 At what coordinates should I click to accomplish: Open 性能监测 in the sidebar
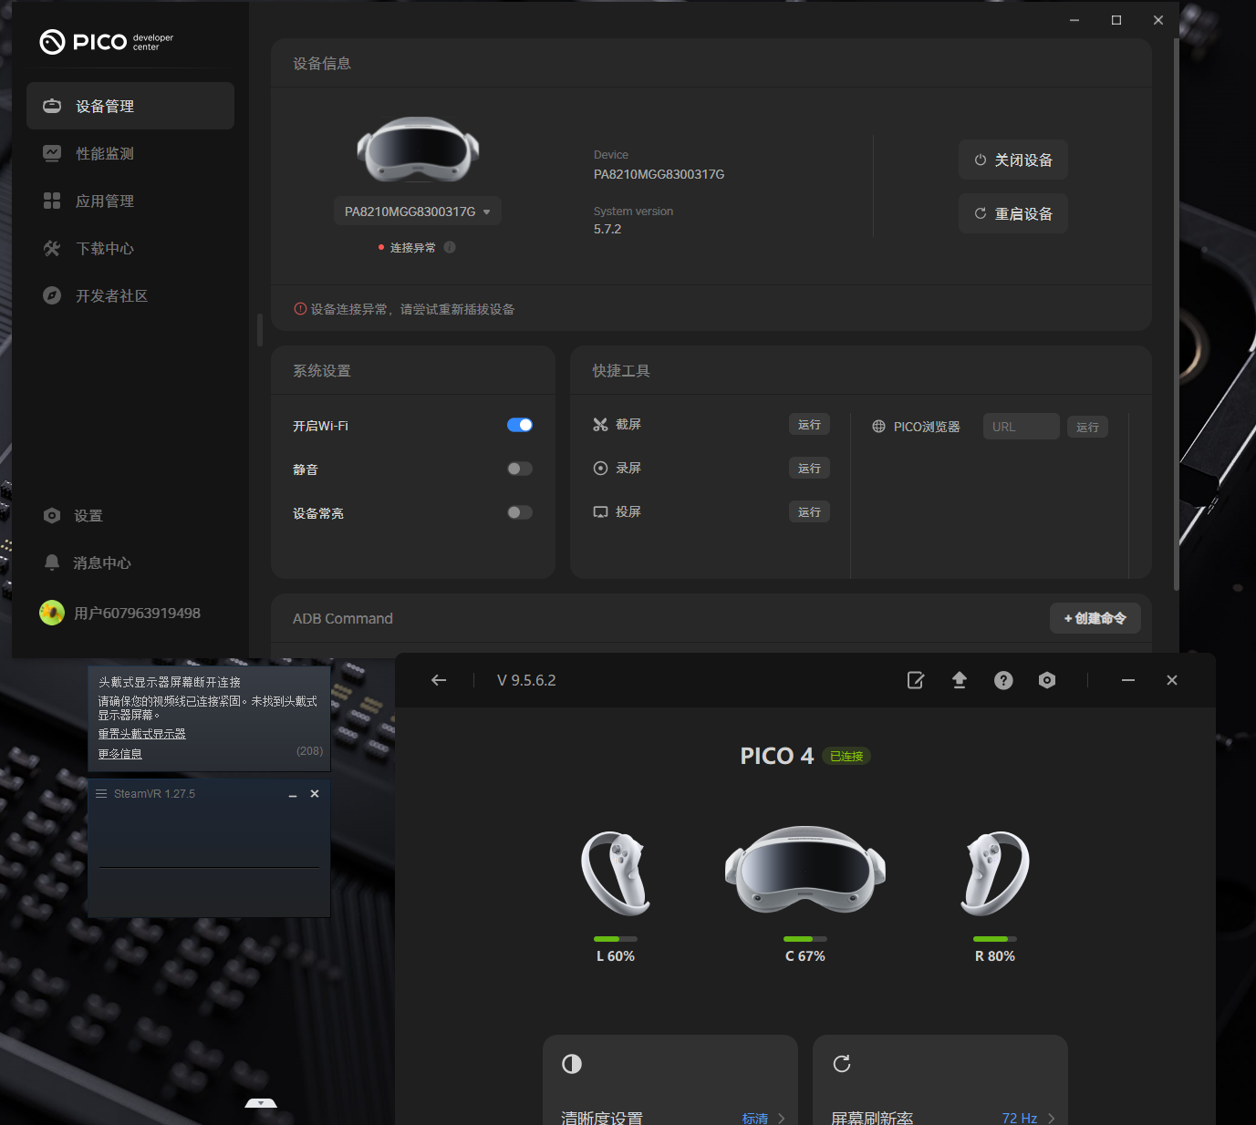pos(130,153)
